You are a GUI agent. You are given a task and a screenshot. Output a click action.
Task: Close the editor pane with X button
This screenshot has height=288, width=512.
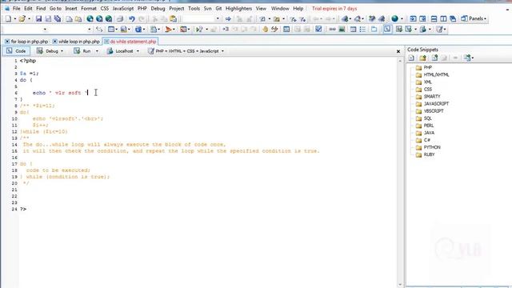tap(398, 51)
